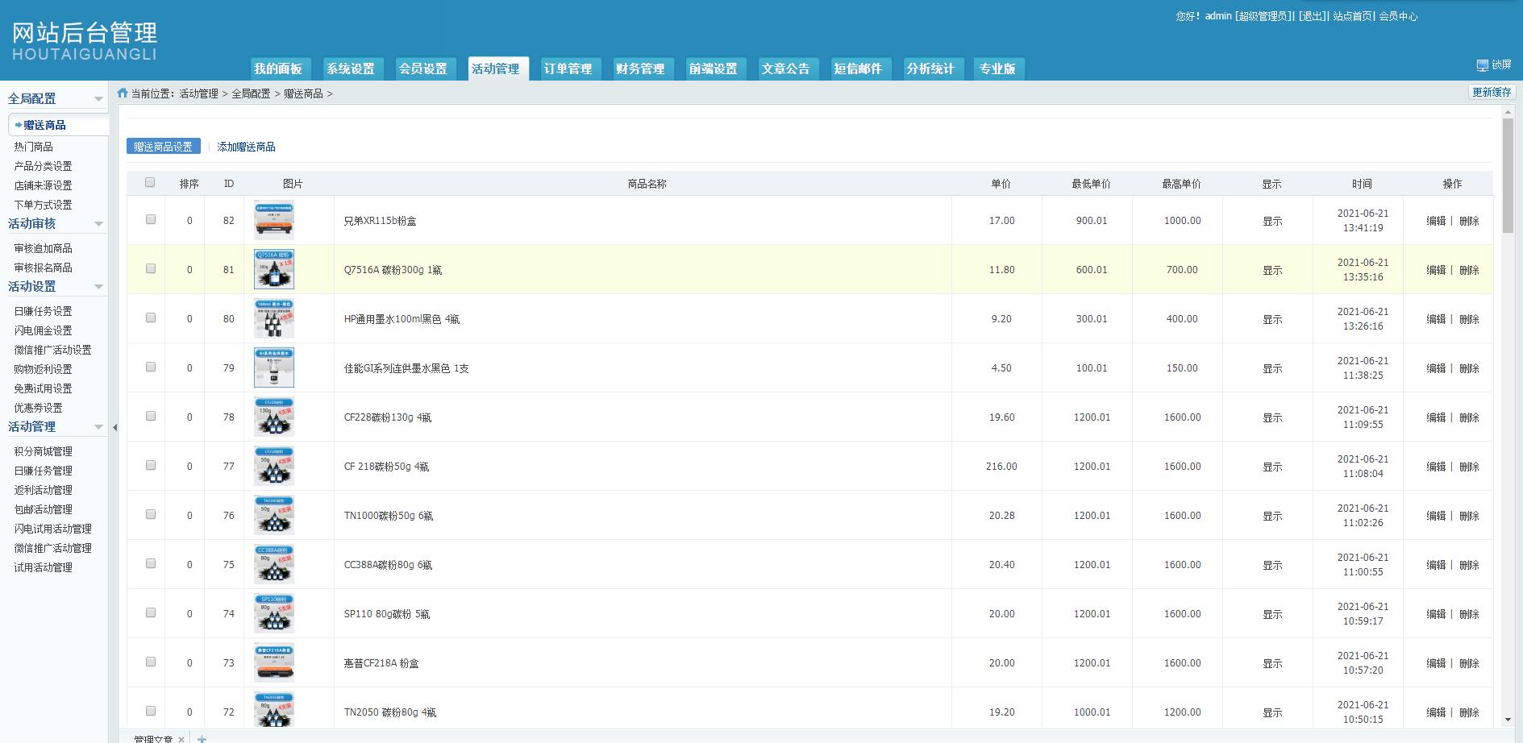Open the 添加赠送商品 link
The image size is (1523, 743).
(246, 147)
